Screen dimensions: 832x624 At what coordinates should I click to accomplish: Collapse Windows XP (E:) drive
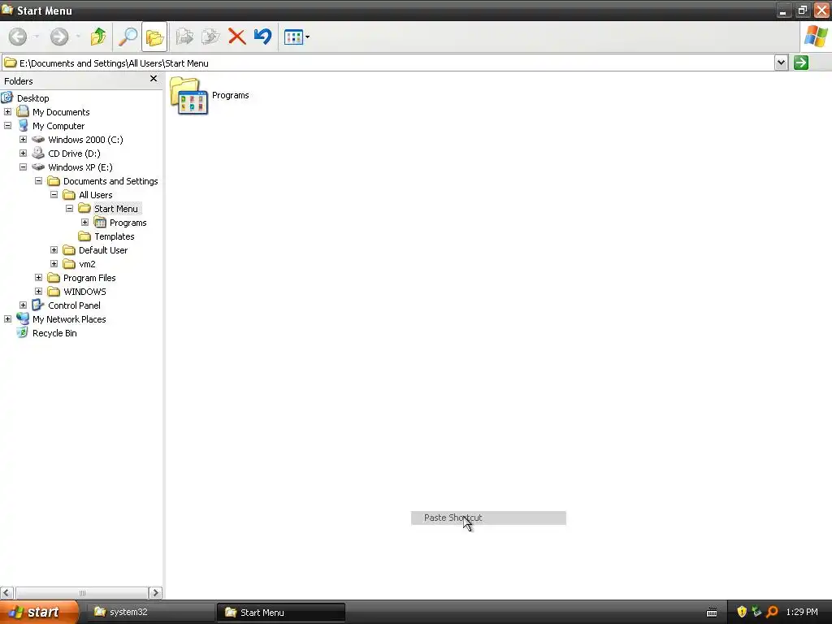point(23,167)
